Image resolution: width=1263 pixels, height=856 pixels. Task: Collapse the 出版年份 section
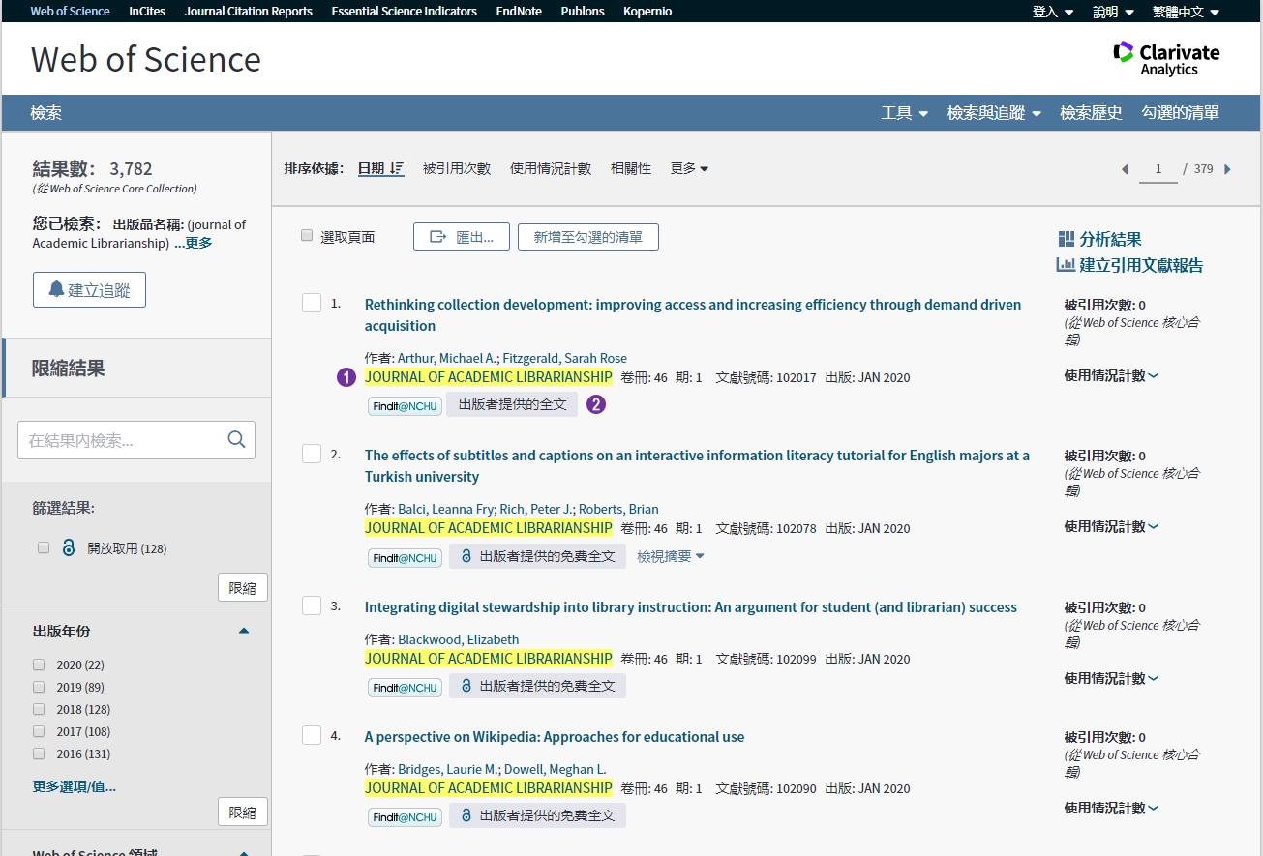pyautogui.click(x=244, y=631)
